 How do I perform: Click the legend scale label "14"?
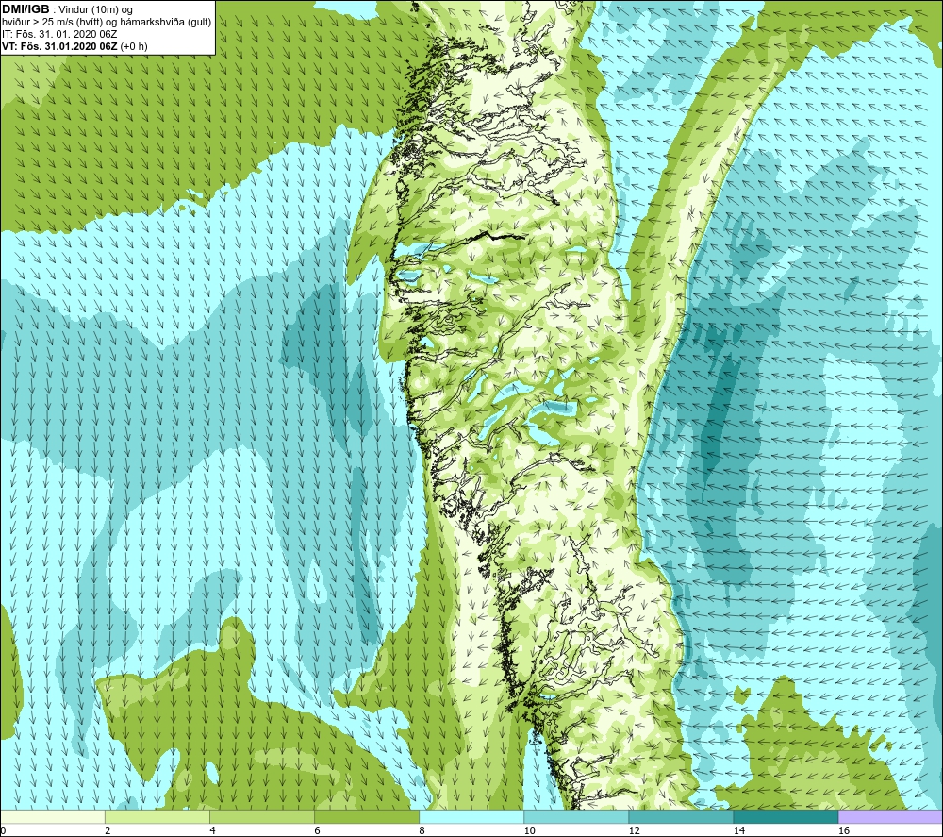click(738, 830)
